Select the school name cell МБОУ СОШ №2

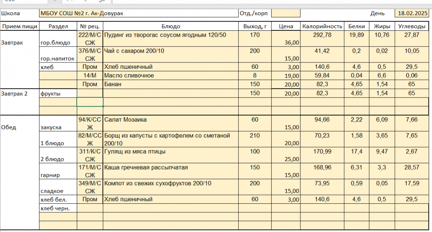tap(138, 13)
